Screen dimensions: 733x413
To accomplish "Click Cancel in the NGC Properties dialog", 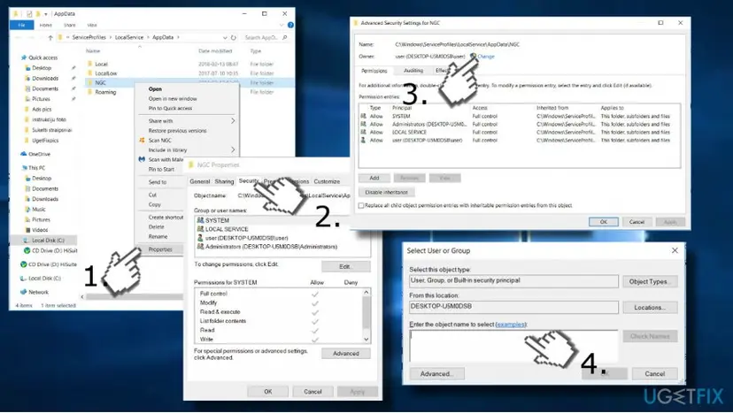I will 312,392.
